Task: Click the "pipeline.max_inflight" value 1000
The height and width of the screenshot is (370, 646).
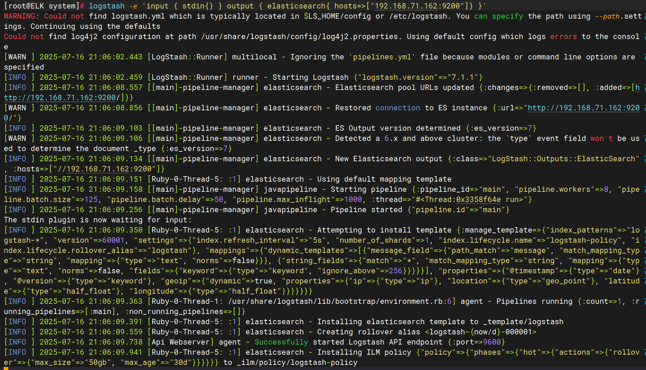Action: (x=353, y=200)
